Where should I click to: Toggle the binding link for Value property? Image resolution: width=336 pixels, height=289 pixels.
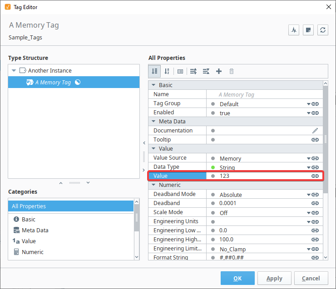(x=315, y=176)
